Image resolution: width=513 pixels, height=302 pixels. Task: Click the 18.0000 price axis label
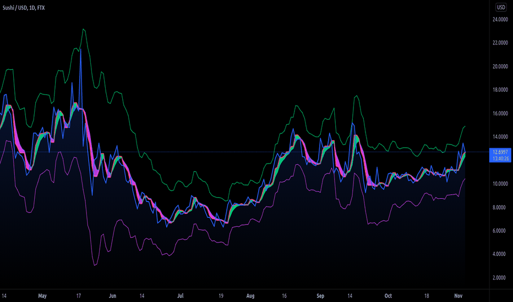[x=500, y=90]
